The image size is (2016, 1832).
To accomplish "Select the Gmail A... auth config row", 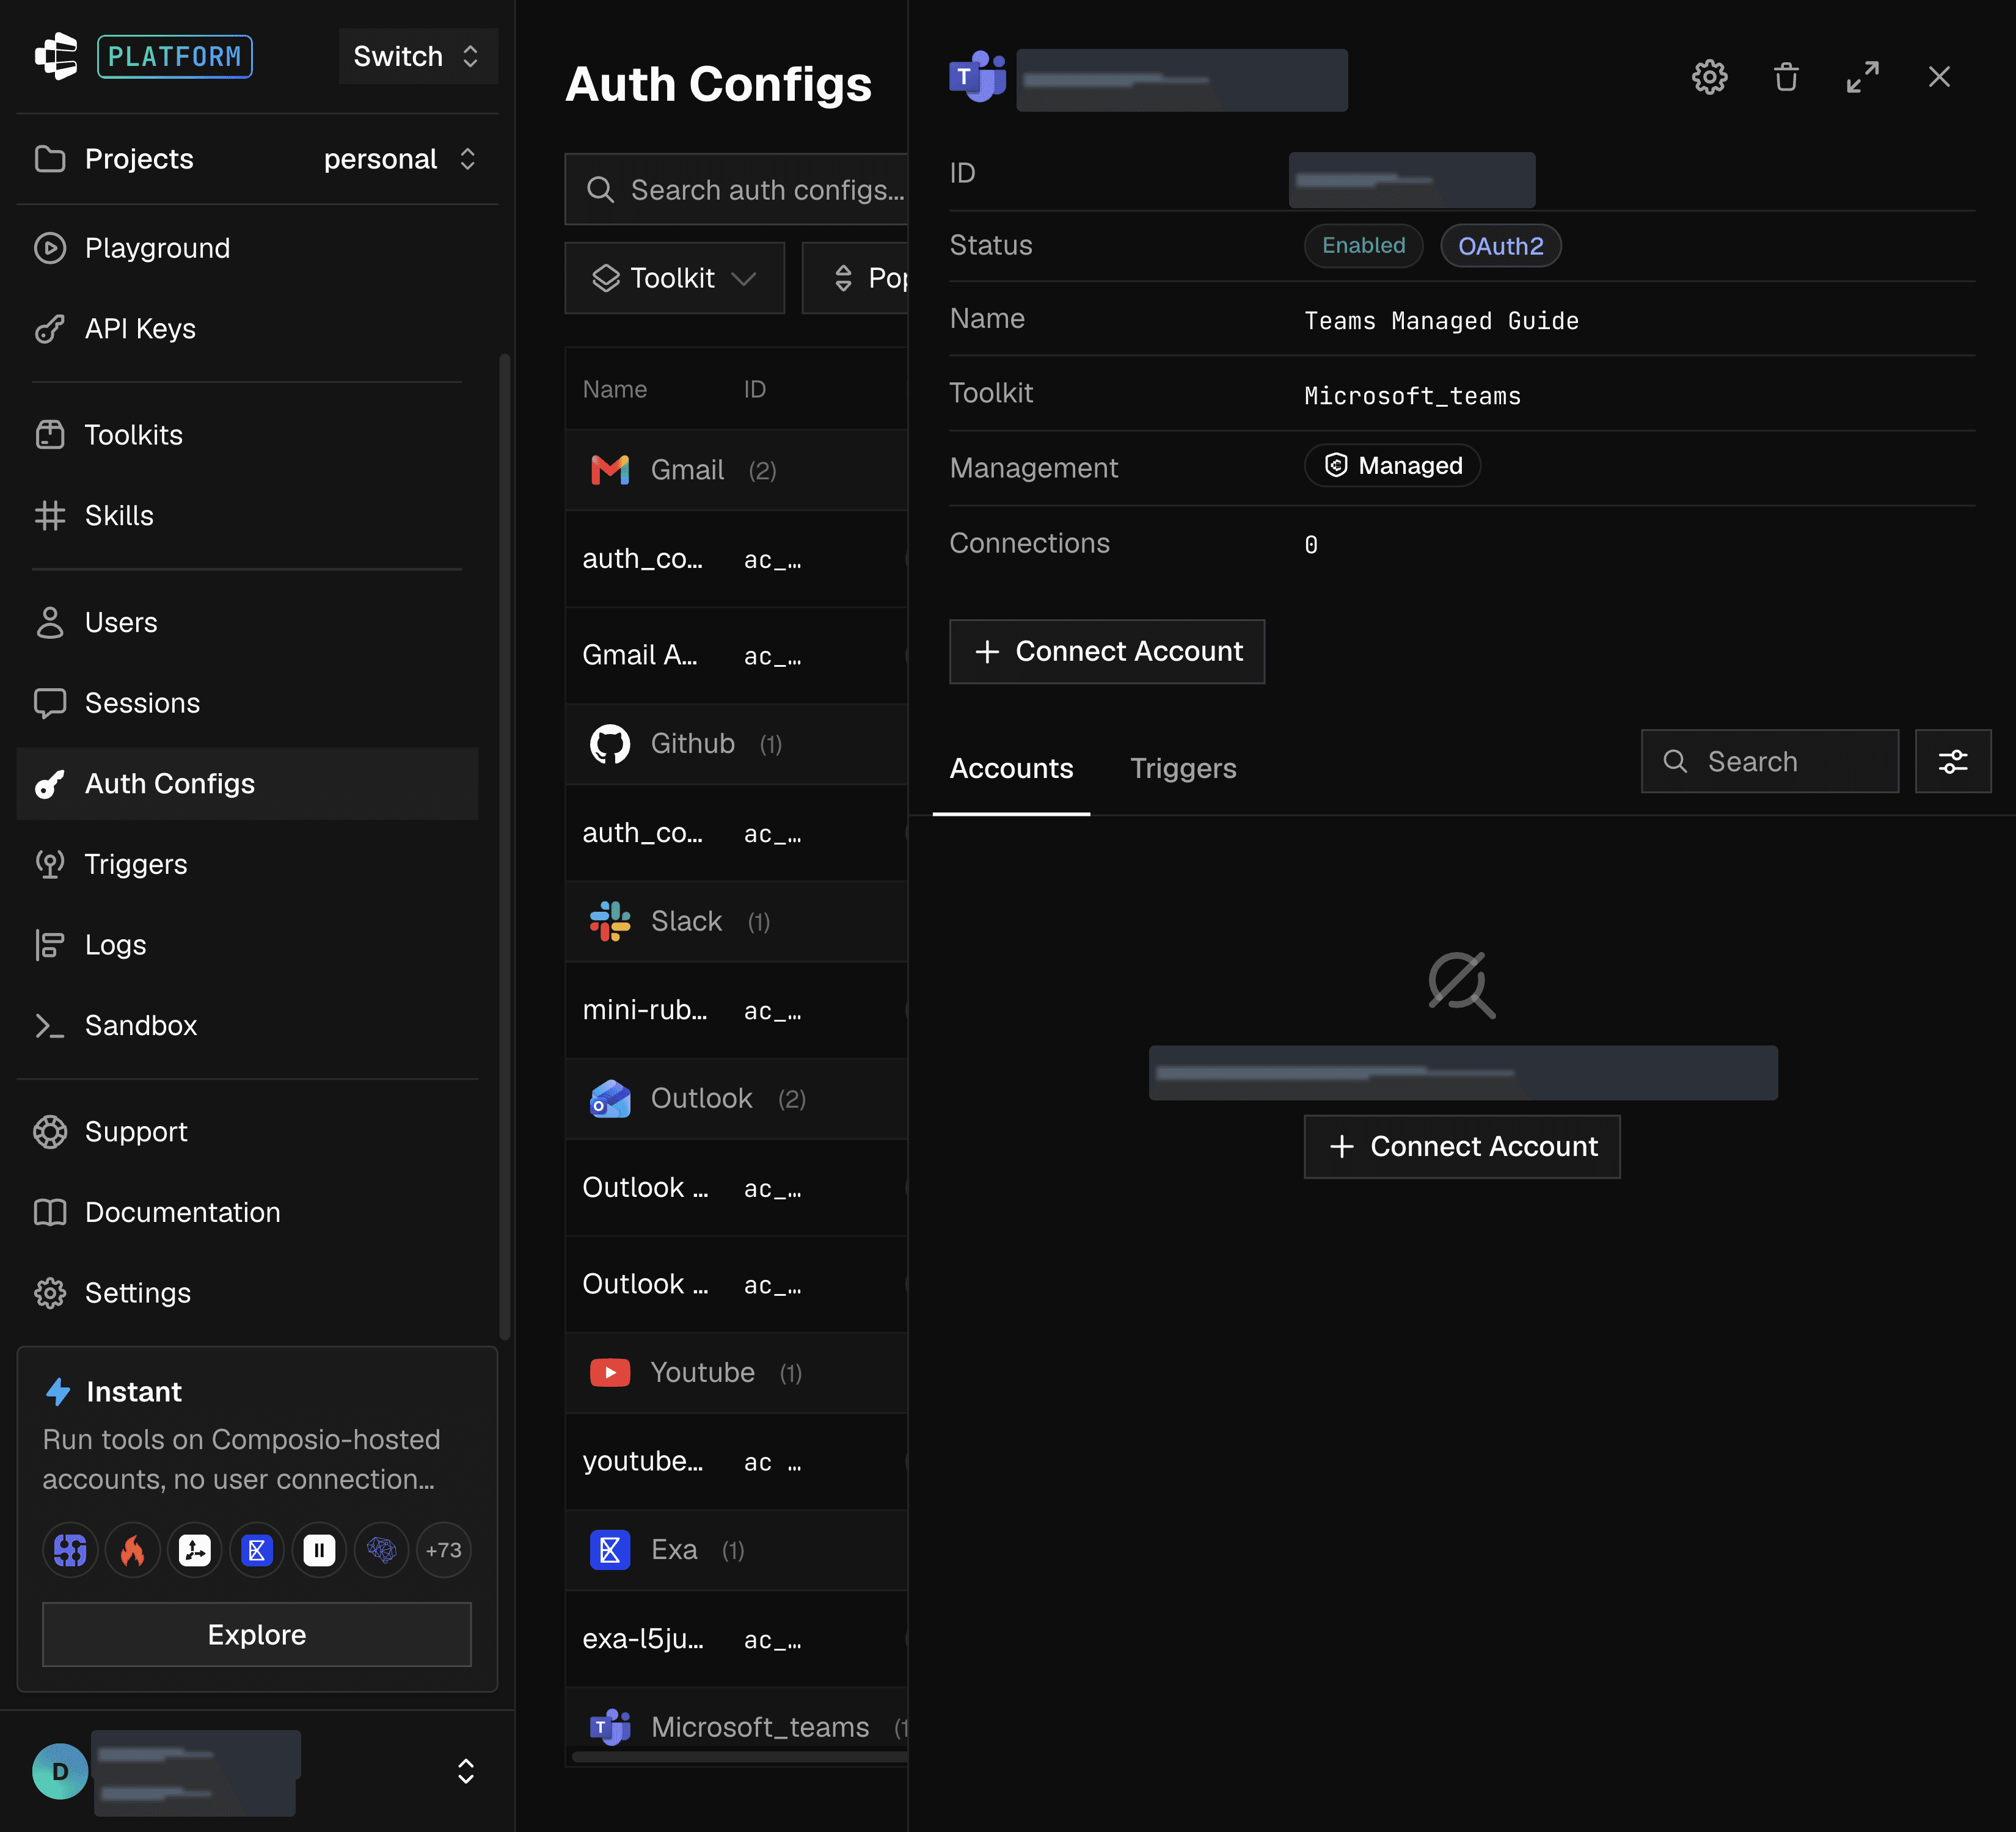I will (x=737, y=656).
